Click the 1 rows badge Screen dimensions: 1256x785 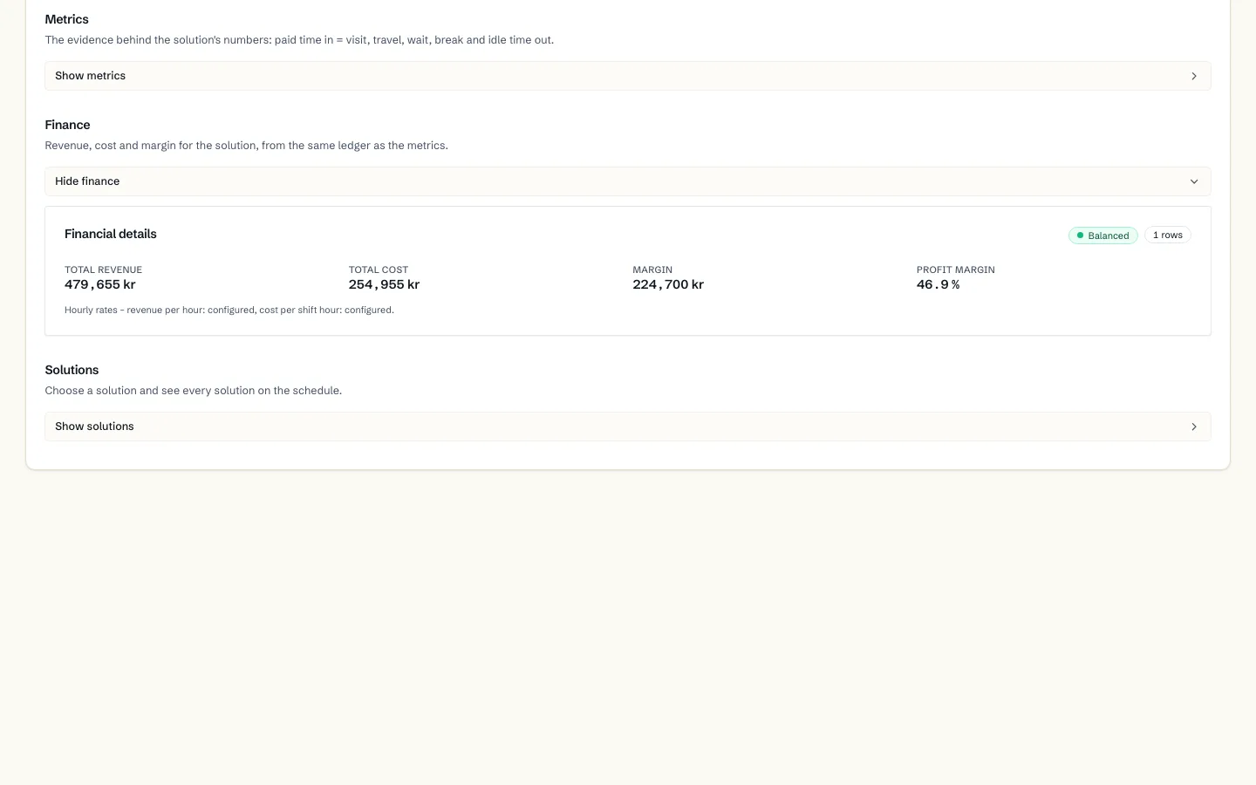click(1168, 235)
